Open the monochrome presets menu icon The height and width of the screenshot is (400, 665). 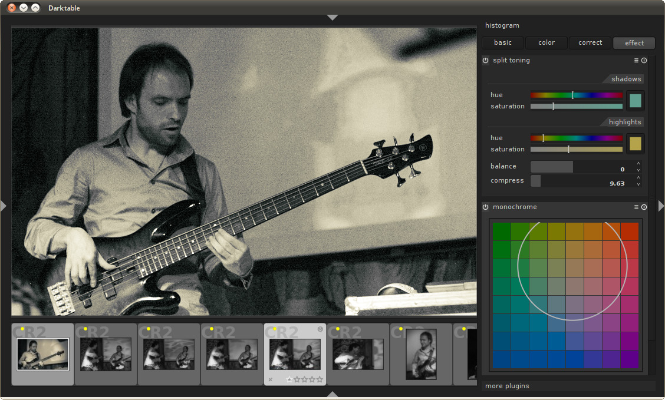636,207
